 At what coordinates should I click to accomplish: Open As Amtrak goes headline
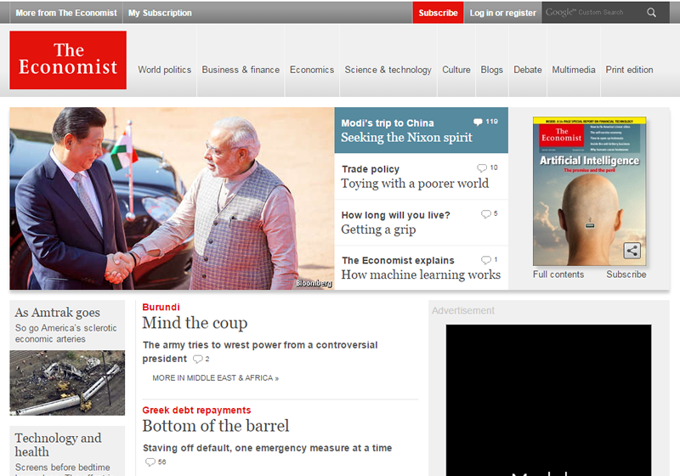(57, 312)
